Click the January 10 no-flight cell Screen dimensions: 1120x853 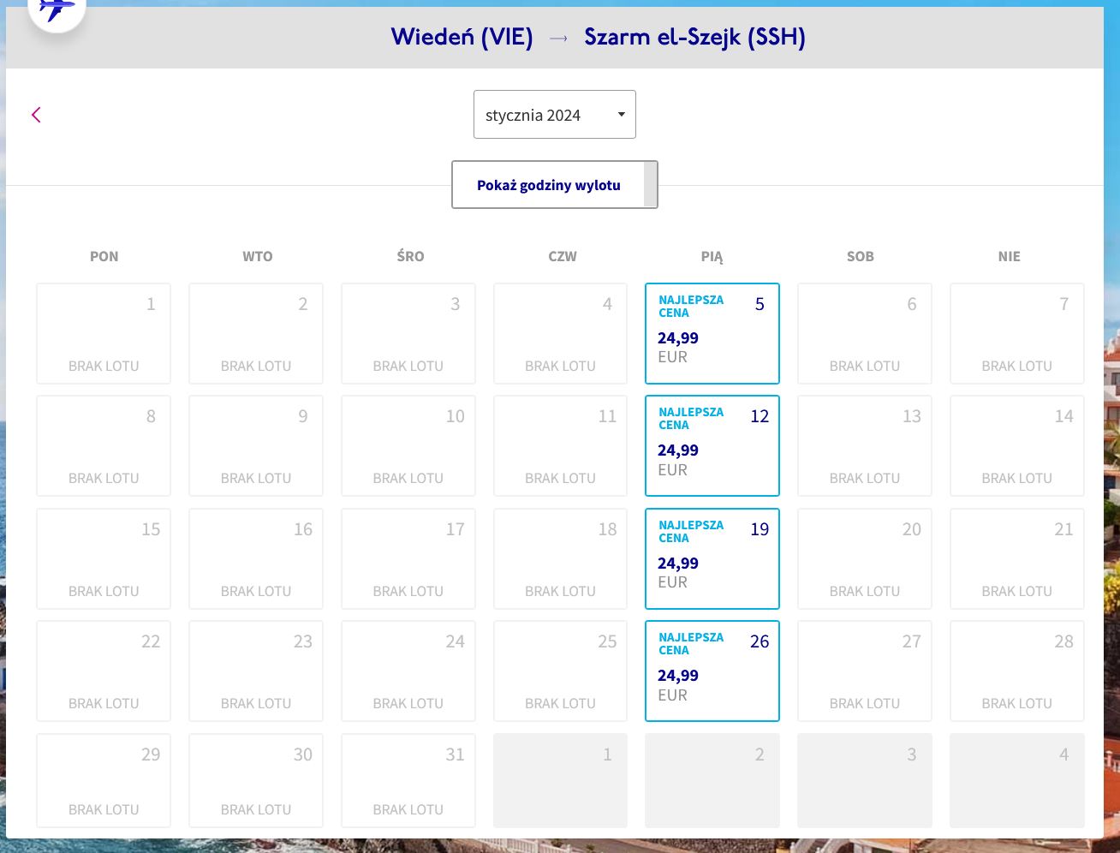tap(408, 445)
